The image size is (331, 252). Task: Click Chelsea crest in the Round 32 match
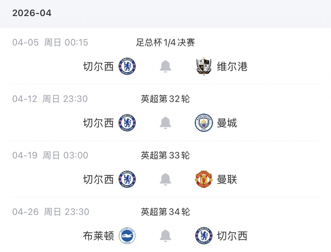click(x=127, y=123)
